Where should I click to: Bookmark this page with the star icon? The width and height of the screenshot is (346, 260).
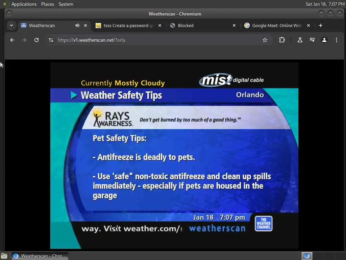(265, 40)
